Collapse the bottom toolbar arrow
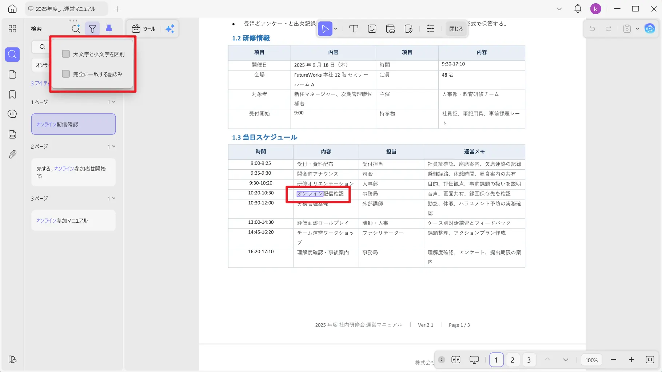This screenshot has height=372, width=662. tap(441, 360)
